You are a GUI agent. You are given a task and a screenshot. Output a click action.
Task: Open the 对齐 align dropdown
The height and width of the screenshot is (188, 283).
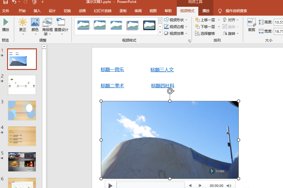[x=231, y=20]
